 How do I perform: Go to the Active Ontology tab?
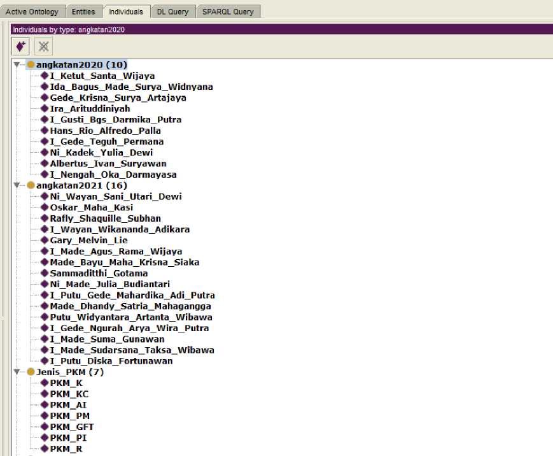pyautogui.click(x=32, y=11)
